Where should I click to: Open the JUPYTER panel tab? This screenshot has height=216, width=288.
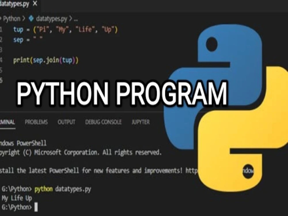(x=141, y=122)
